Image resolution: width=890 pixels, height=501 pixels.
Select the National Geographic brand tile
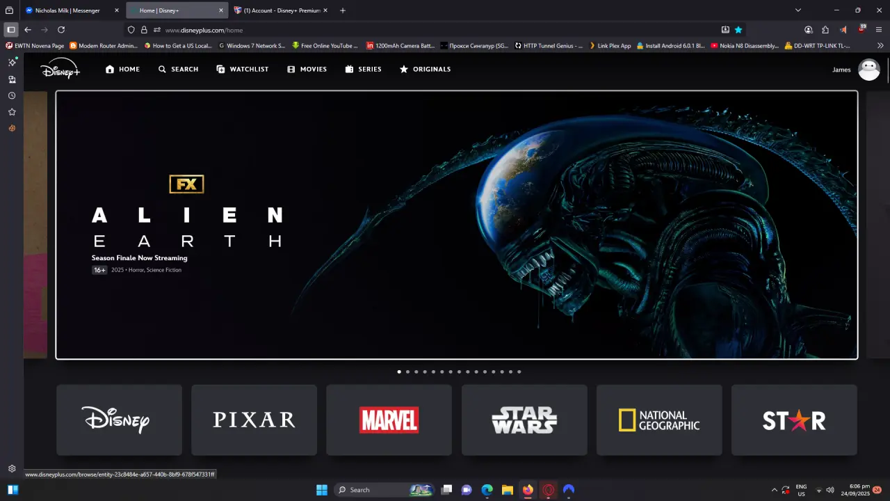[x=659, y=420]
